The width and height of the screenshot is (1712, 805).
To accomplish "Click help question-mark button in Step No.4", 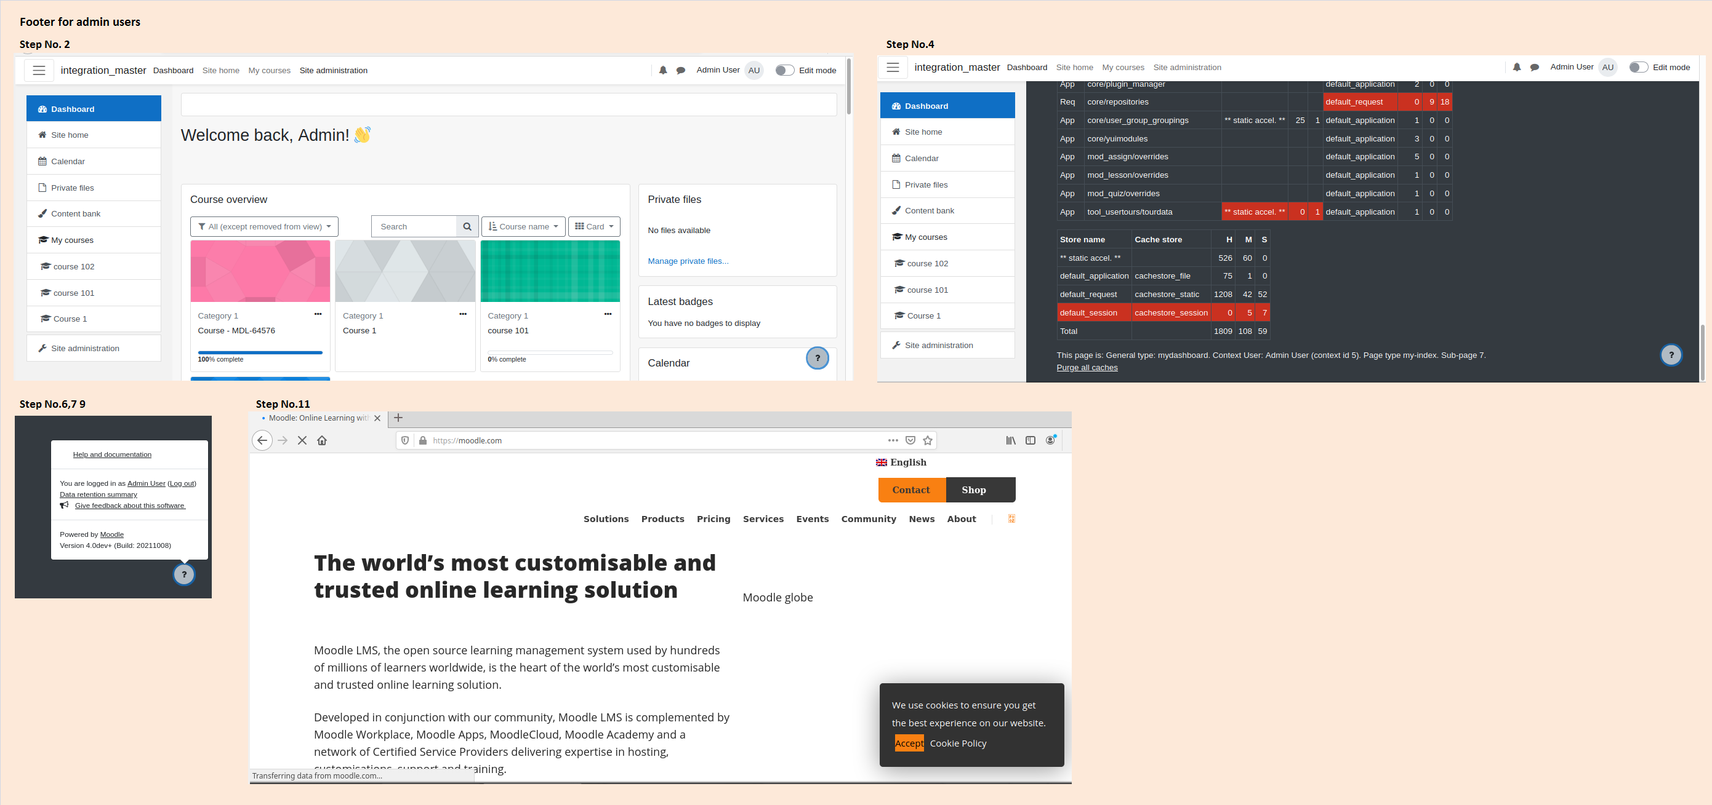I will (1671, 355).
